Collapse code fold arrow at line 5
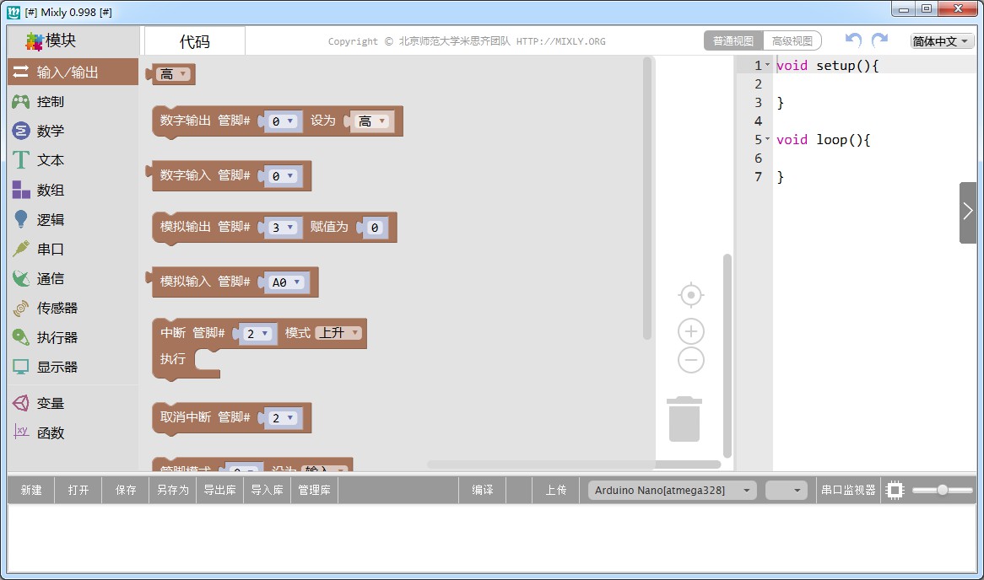The image size is (984, 580). (x=767, y=139)
